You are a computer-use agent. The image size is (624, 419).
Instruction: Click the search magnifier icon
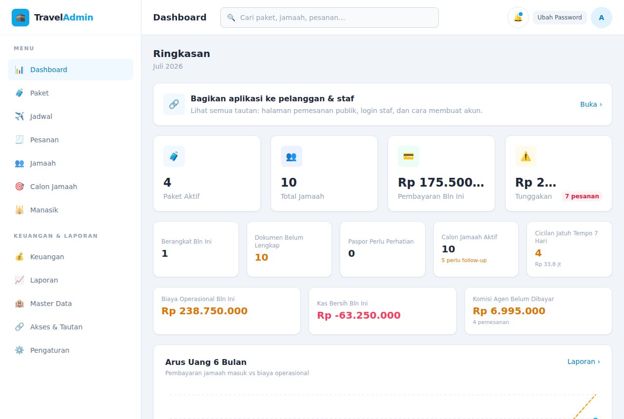point(231,18)
